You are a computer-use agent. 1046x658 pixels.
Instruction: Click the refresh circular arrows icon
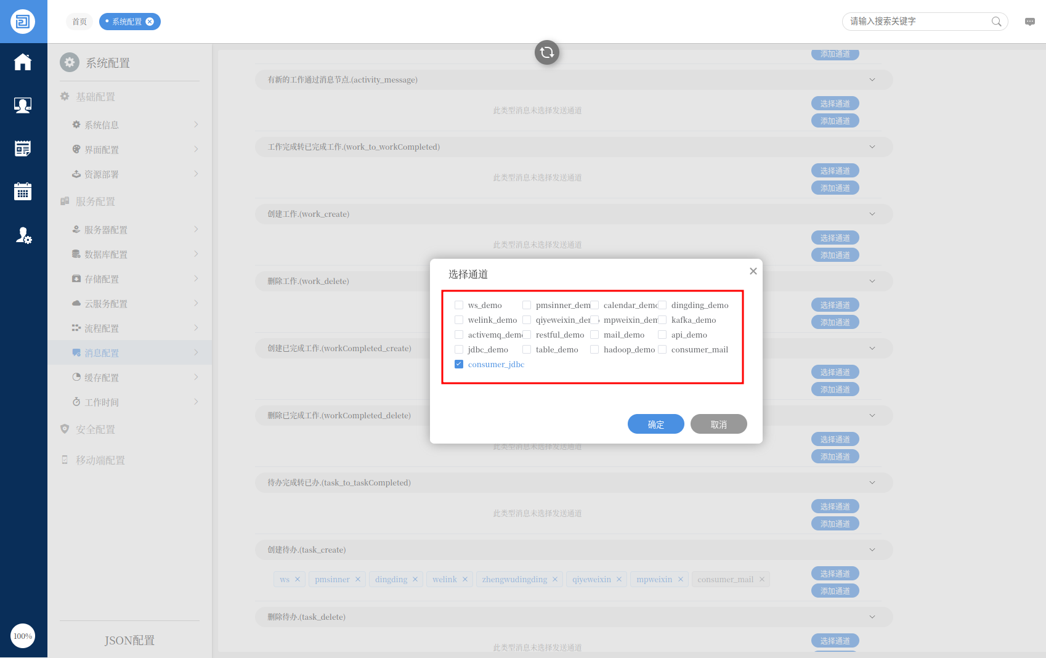click(x=546, y=53)
